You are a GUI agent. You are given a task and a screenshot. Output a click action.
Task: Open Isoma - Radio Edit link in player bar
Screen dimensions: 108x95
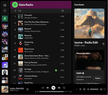tap(17, 88)
